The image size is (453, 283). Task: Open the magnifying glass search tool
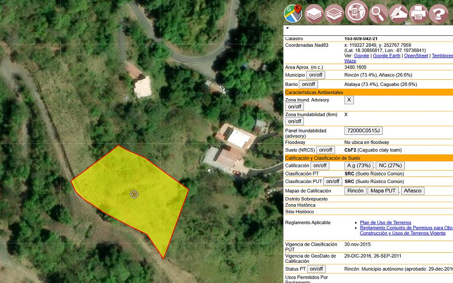click(x=378, y=14)
